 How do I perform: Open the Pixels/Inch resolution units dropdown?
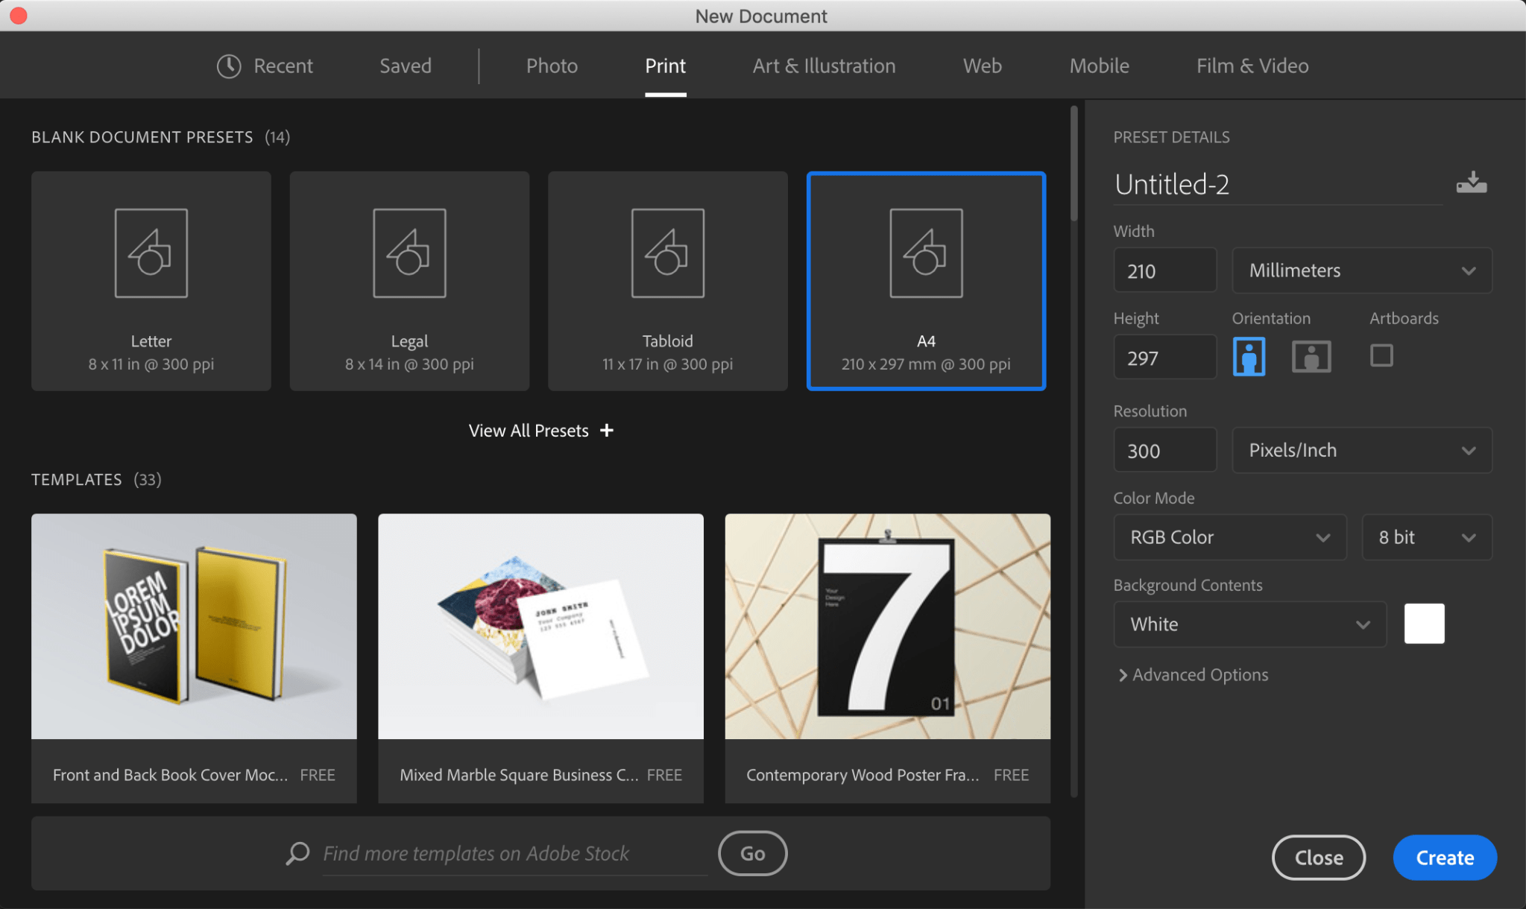pos(1361,450)
